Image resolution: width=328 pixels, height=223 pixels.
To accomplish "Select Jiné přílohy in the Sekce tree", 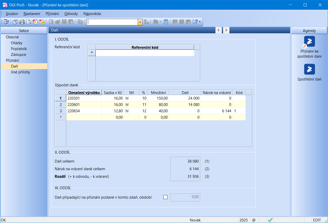I will [20, 72].
